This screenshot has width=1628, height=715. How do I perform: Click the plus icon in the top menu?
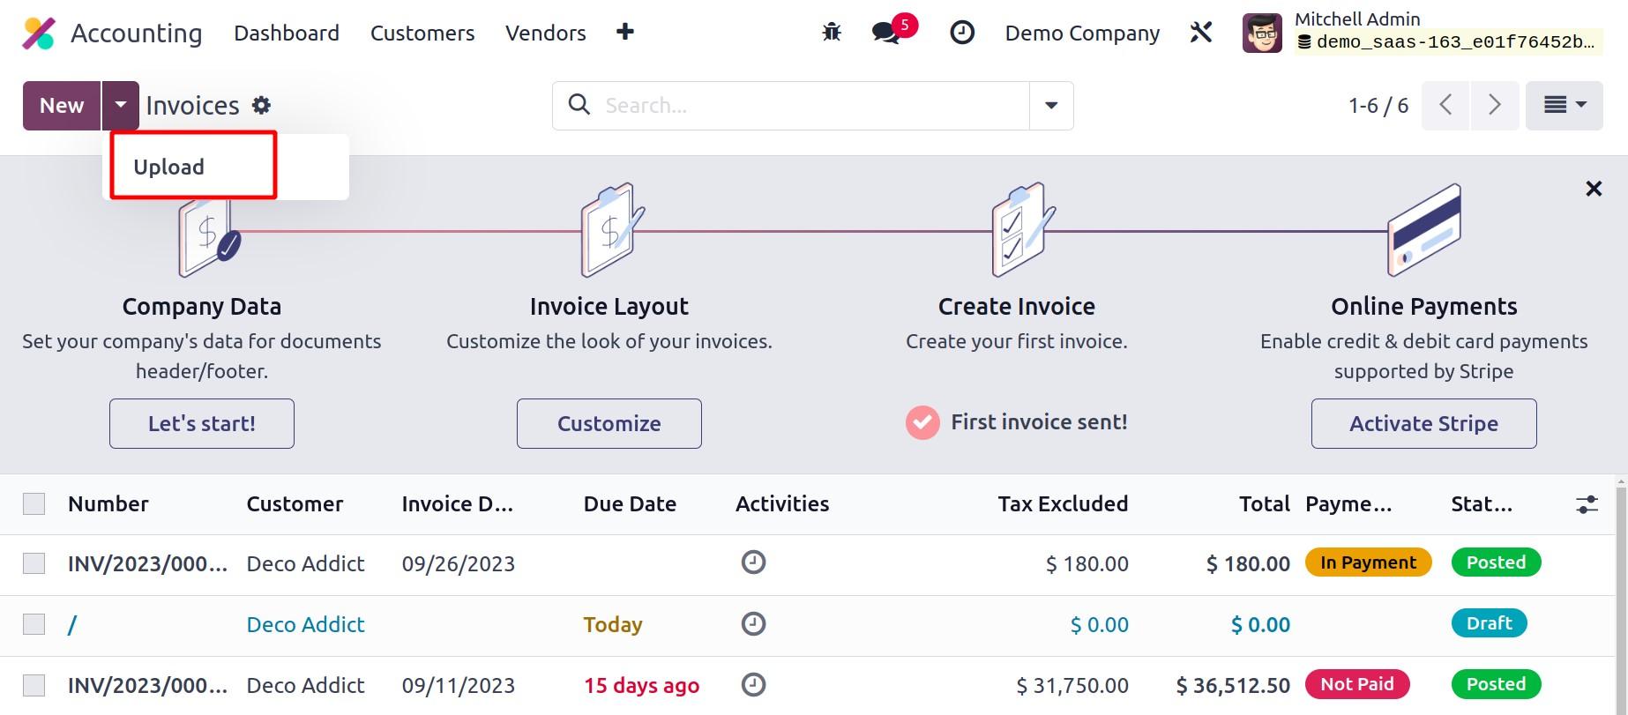[x=625, y=33]
